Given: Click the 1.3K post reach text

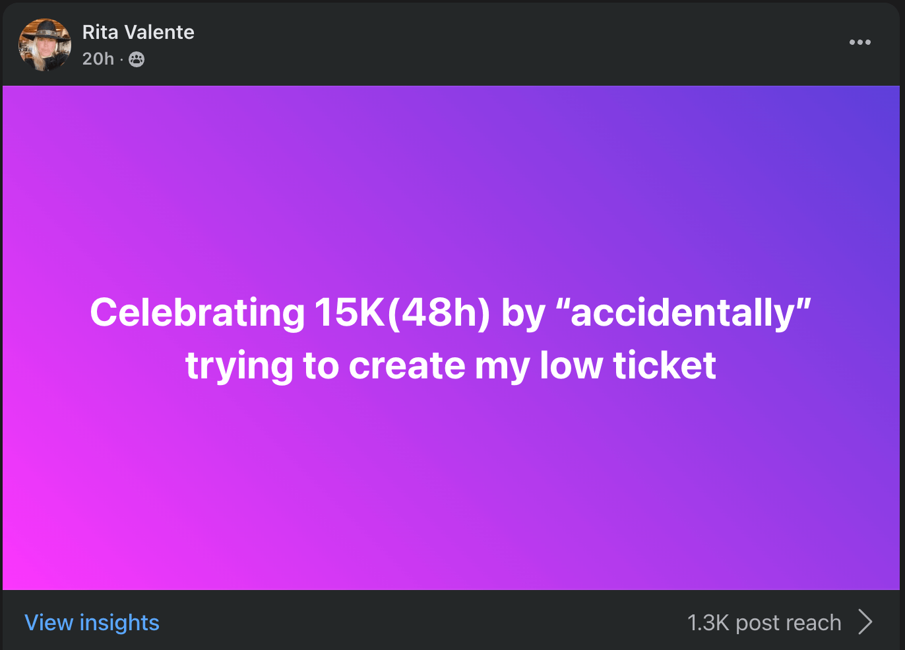Looking at the screenshot, I should click(x=764, y=622).
